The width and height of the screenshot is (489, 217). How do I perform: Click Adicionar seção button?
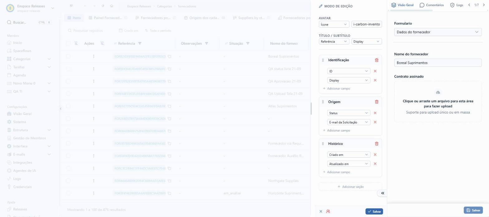coord(350,187)
